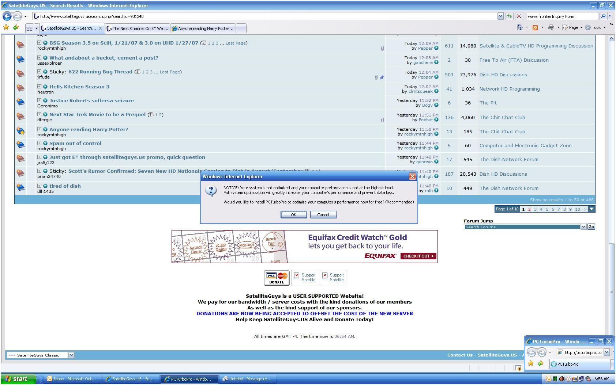Expand the Hells Kitchen Season 3 thread preview
Screen dimensions: 616x385
39,87
